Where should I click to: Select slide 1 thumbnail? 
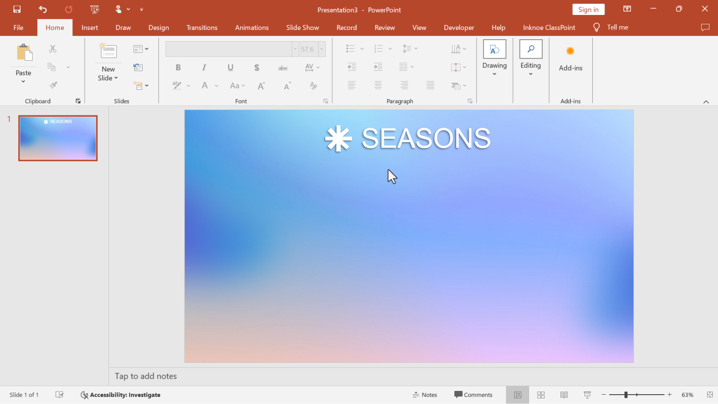(x=57, y=138)
